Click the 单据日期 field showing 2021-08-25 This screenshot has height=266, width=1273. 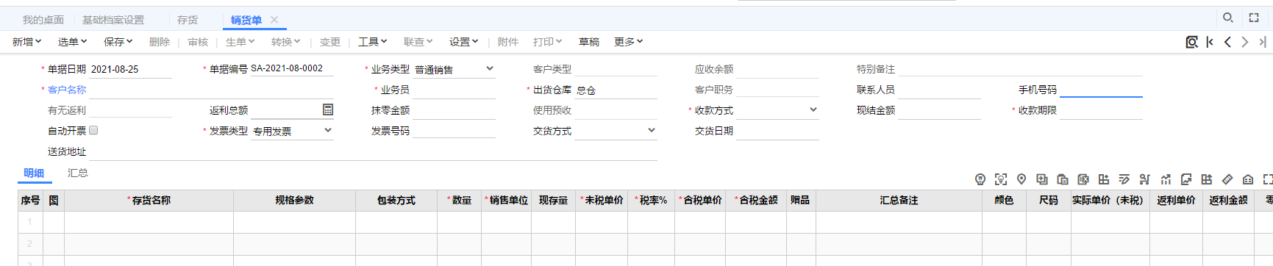coord(130,69)
